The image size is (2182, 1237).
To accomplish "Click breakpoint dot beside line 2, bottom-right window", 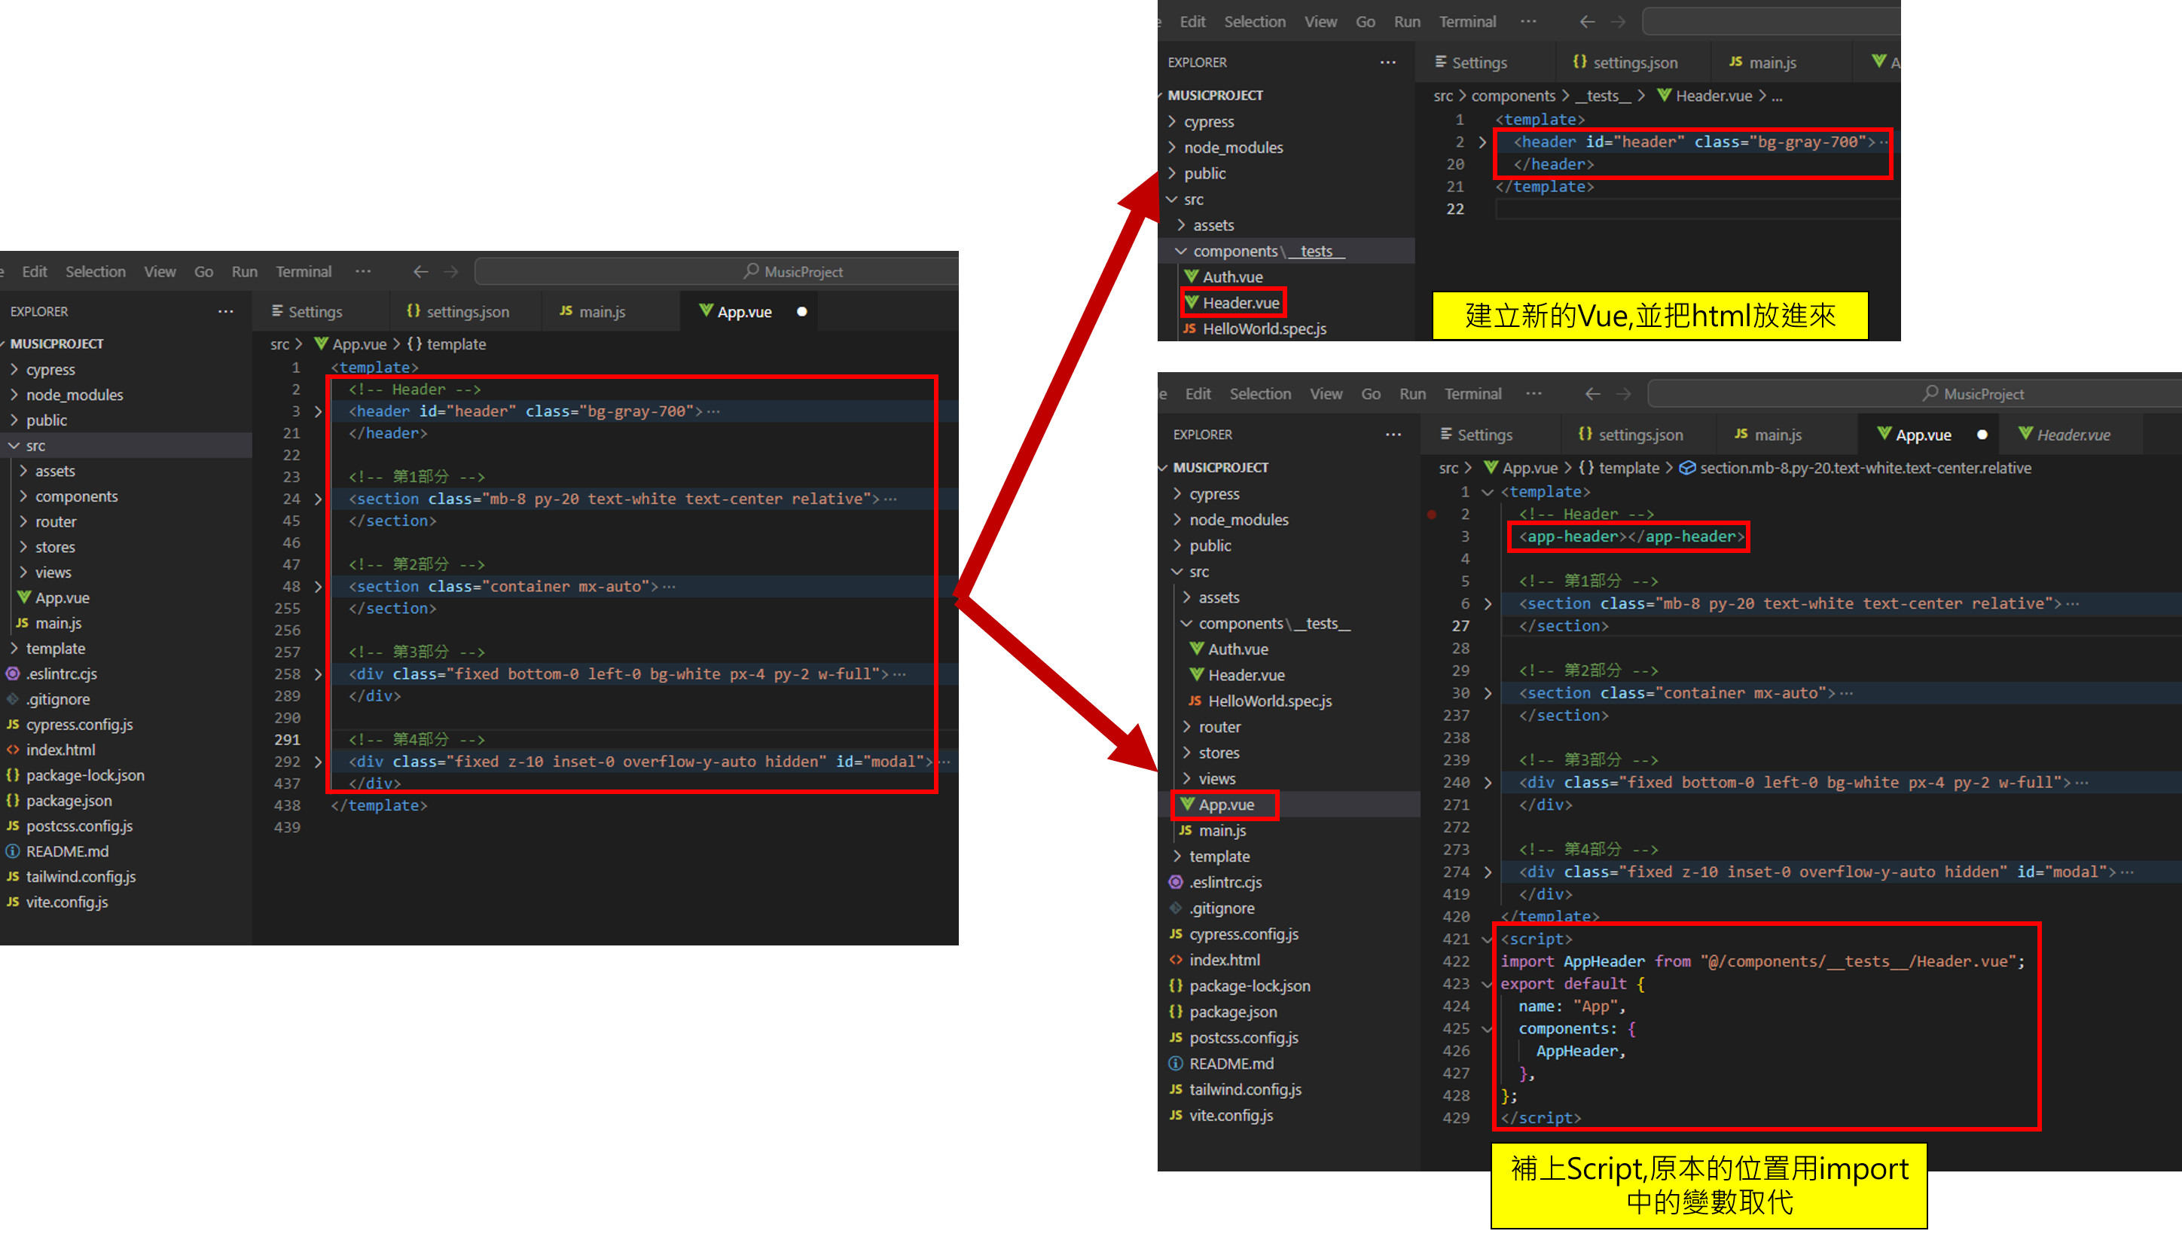I will pos(1432,514).
